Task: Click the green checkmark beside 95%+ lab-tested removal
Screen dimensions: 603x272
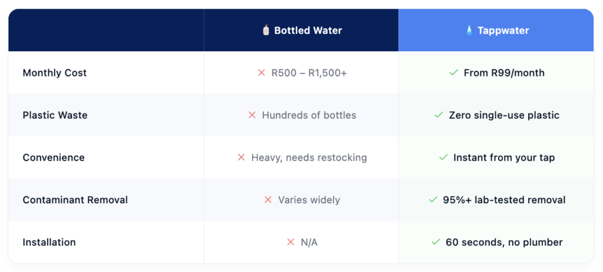Action: coord(433,199)
